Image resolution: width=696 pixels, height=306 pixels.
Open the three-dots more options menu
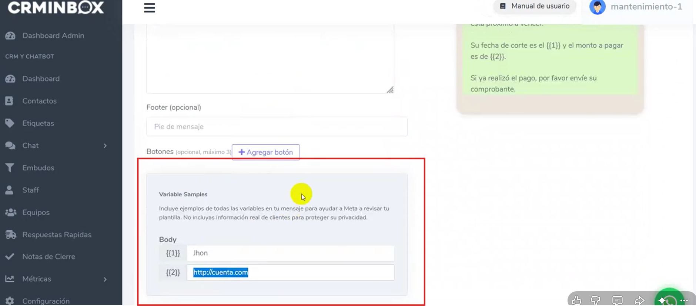(684, 300)
